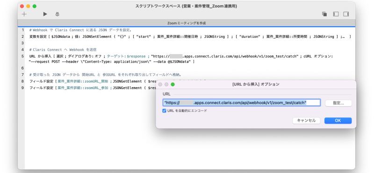Image resolution: width=374 pixels, height=173 pixels.
Task: Click キャンセル in the options dialog
Action: click(x=306, y=120)
